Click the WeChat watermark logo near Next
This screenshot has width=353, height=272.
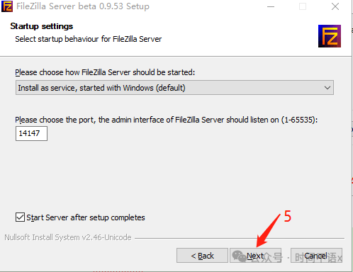[x=239, y=256]
